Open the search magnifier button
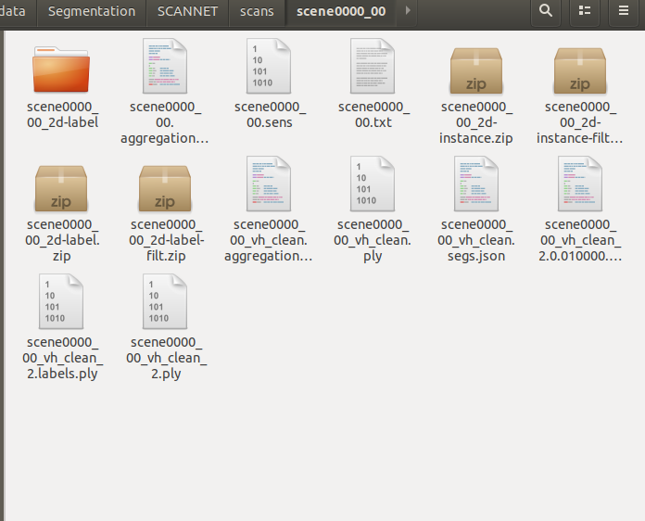Screen dimensions: 645x521 pos(546,11)
